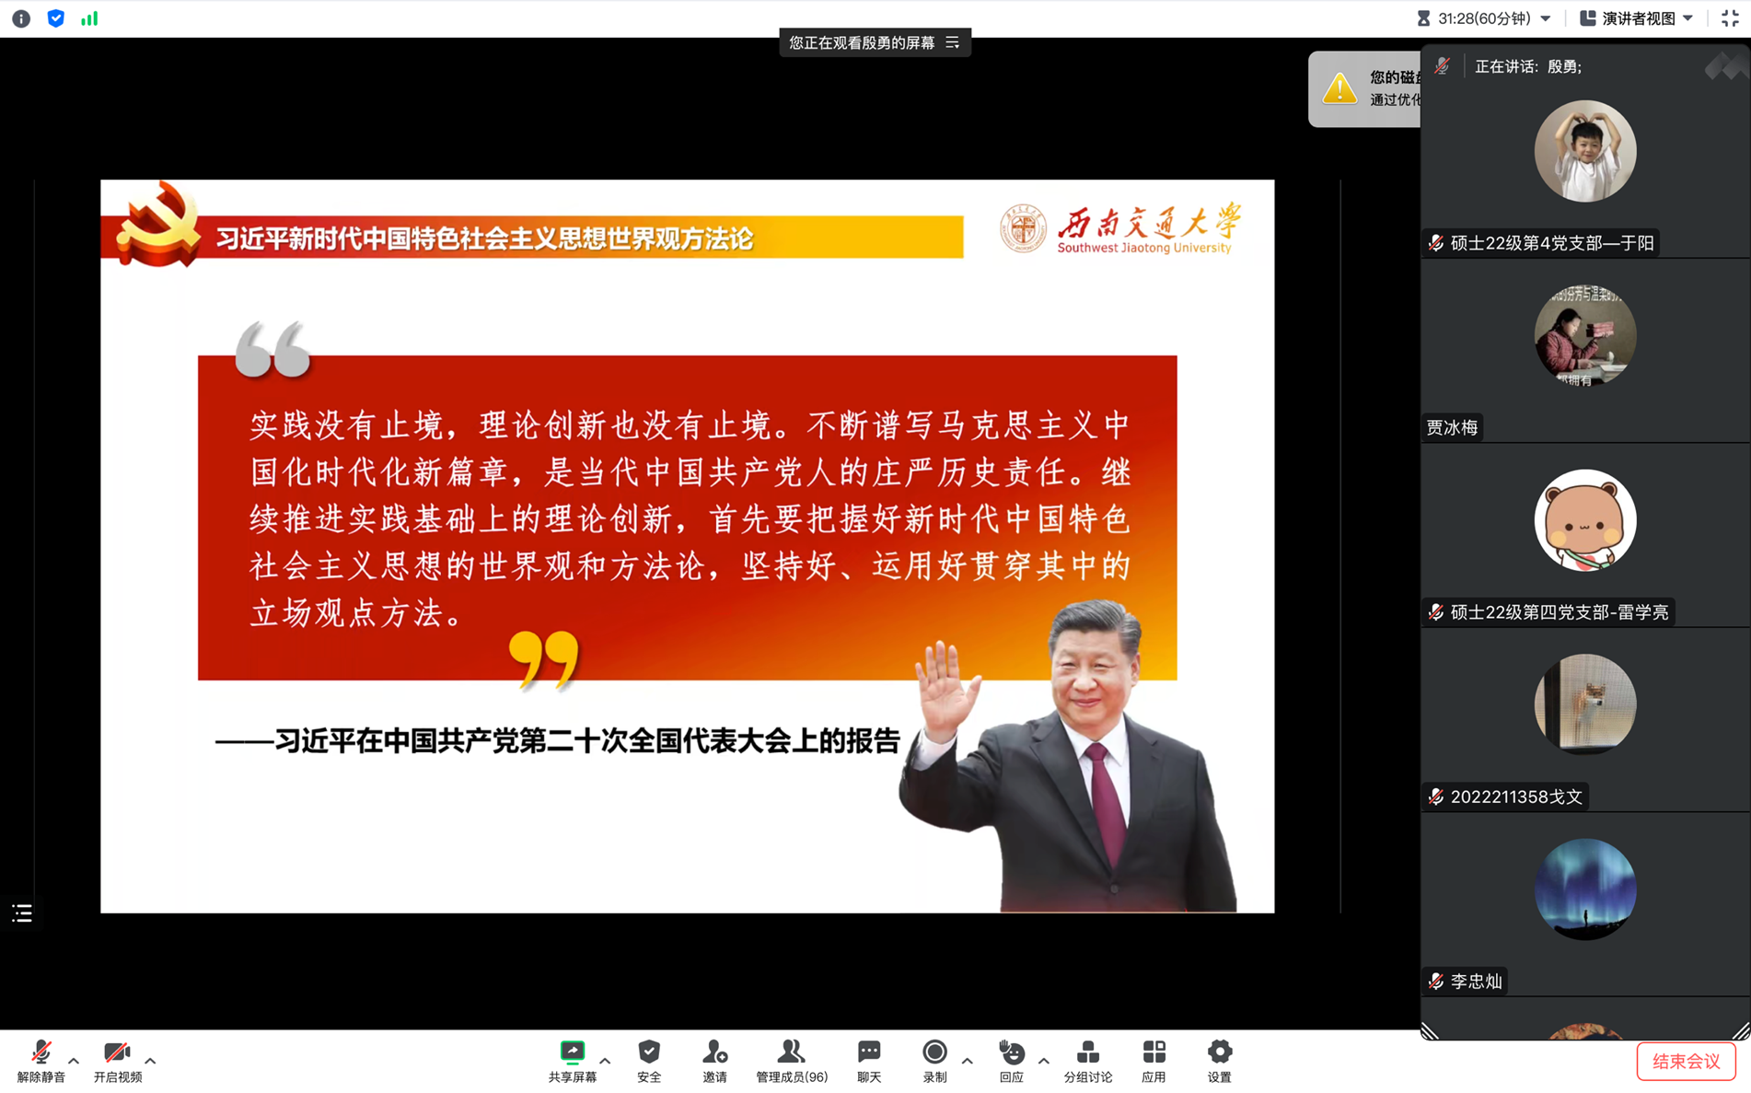
Task: Open the meeting timer dropdown
Action: pyautogui.click(x=1484, y=18)
